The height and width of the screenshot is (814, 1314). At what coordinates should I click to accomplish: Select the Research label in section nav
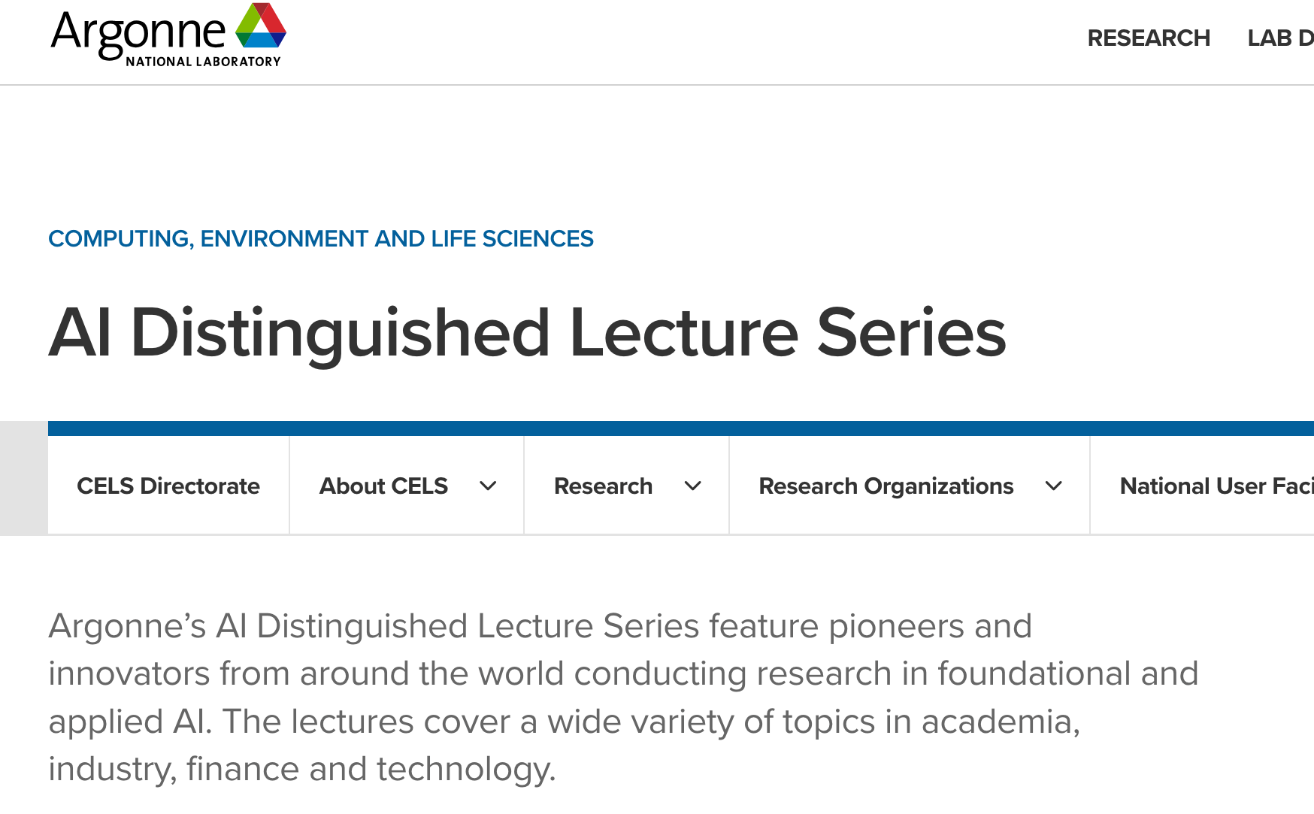click(x=603, y=486)
